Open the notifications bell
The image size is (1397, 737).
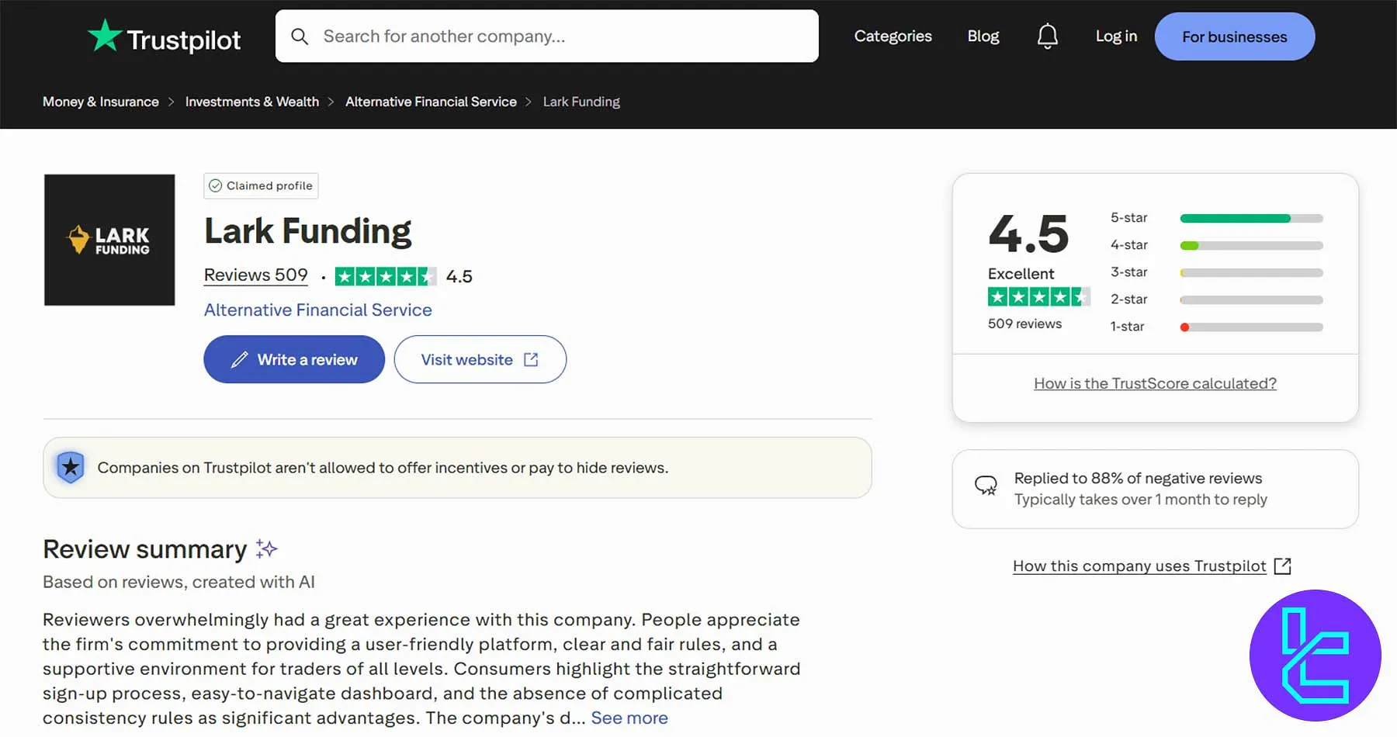(1047, 36)
